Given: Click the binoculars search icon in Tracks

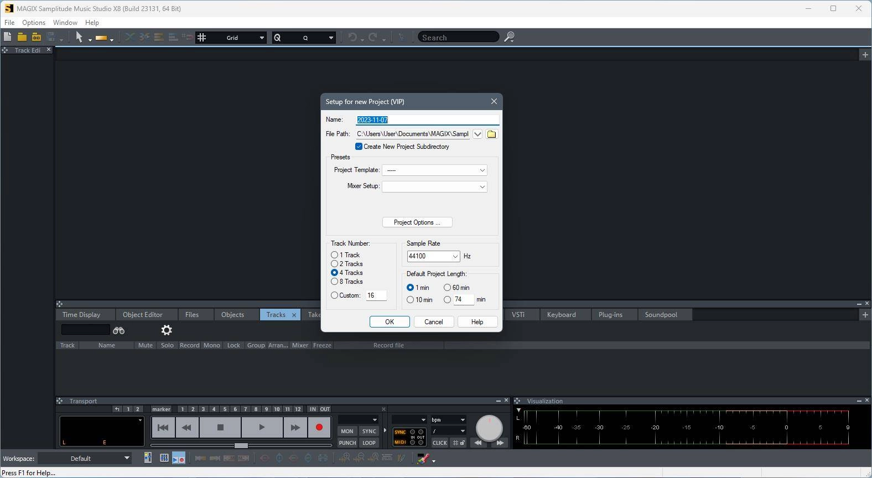Looking at the screenshot, I should tap(118, 330).
